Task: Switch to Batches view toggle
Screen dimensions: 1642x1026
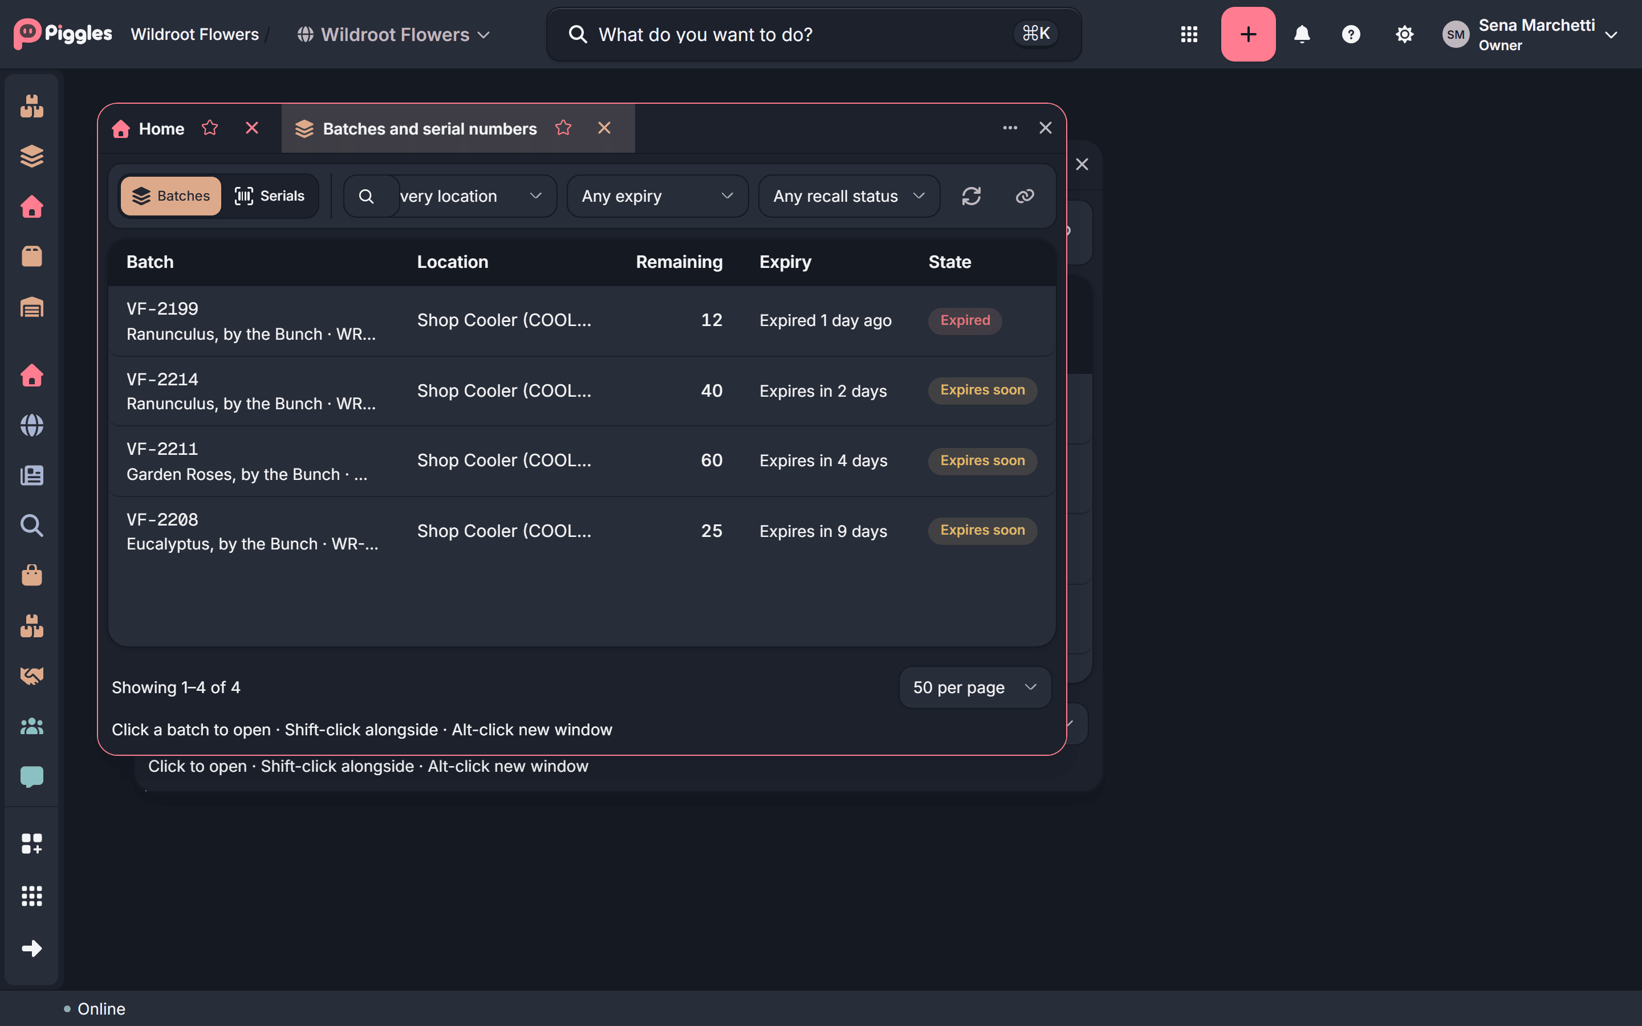Action: [x=170, y=196]
